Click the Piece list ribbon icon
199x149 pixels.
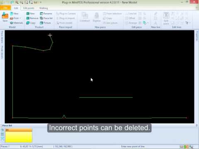tap(41, 18)
